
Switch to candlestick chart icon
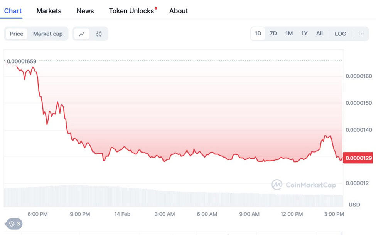[x=99, y=34]
